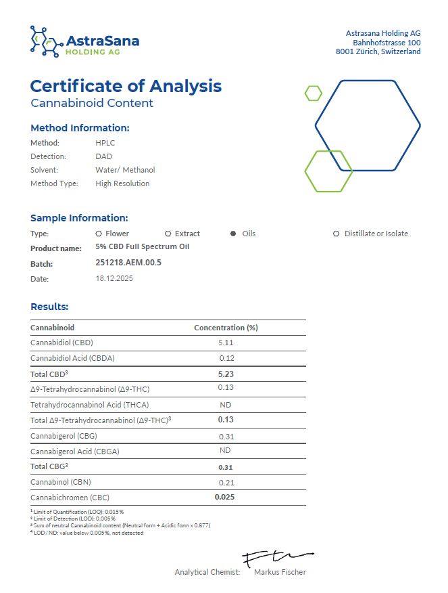Click the AstraSana hexagon logo icon
The image size is (448, 593).
click(45, 41)
